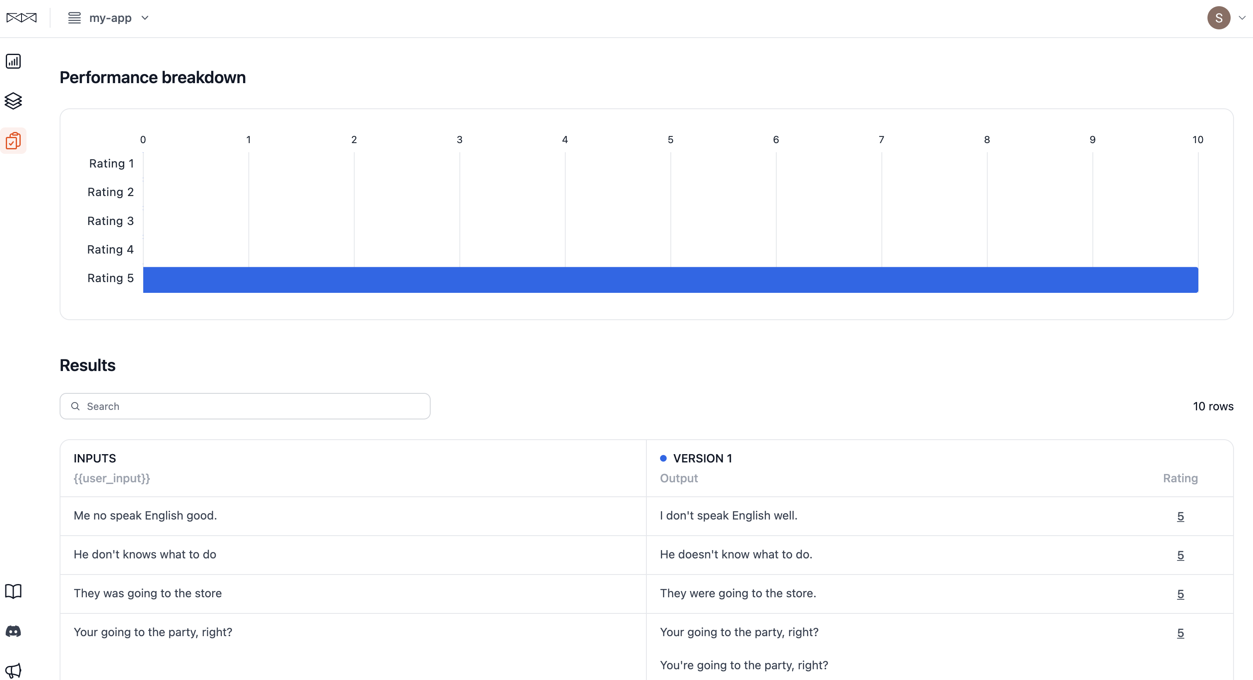Click the bowtie logo in top-left
Viewport: 1253px width, 680px height.
pyautogui.click(x=22, y=18)
